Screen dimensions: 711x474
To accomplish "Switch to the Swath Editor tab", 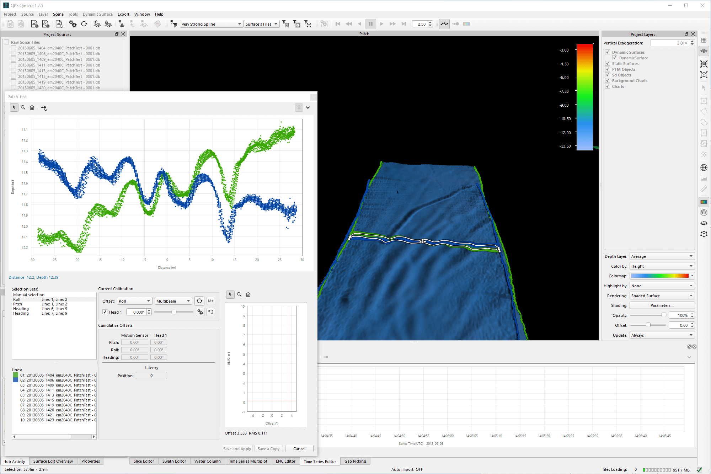I will tap(174, 461).
